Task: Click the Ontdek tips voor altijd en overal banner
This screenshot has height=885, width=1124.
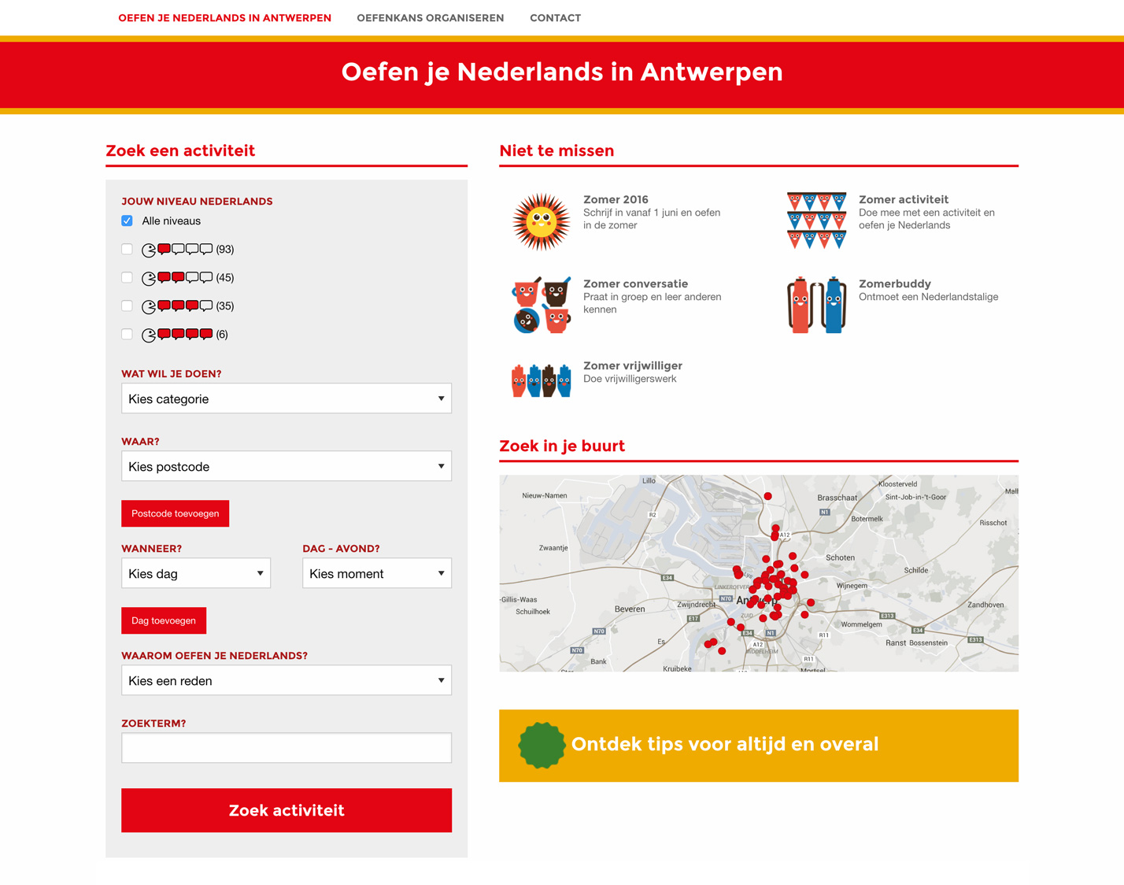Action: pos(759,746)
